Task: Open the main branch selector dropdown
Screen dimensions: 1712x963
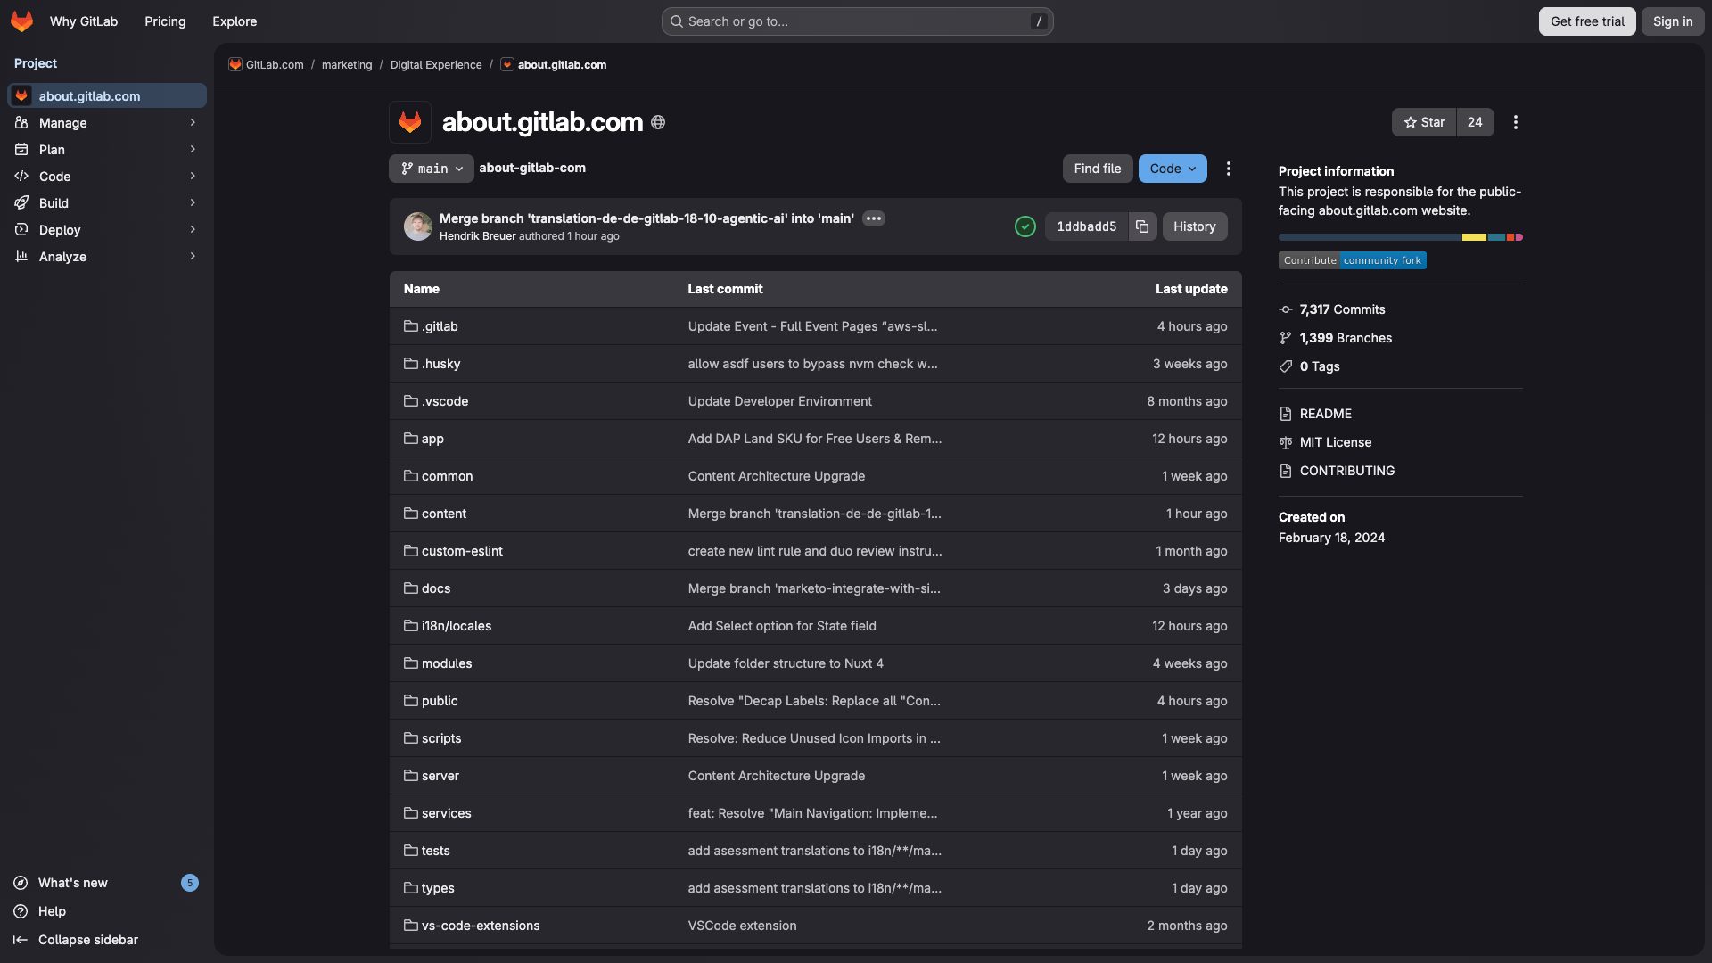Action: [x=431, y=168]
